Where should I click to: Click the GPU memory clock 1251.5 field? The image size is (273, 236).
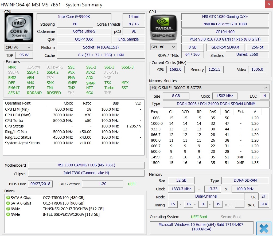[x=214, y=70]
